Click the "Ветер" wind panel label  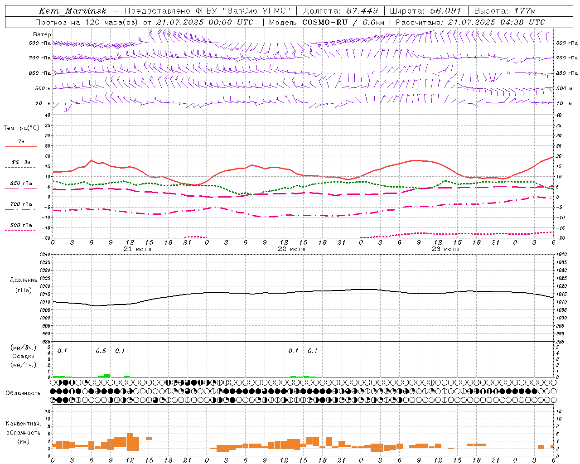42,34
